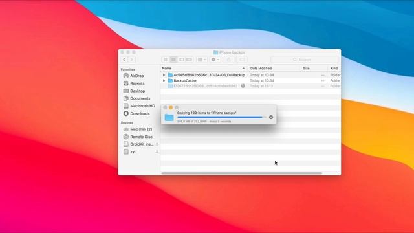Click the Favorites sidebar heading

click(x=128, y=69)
